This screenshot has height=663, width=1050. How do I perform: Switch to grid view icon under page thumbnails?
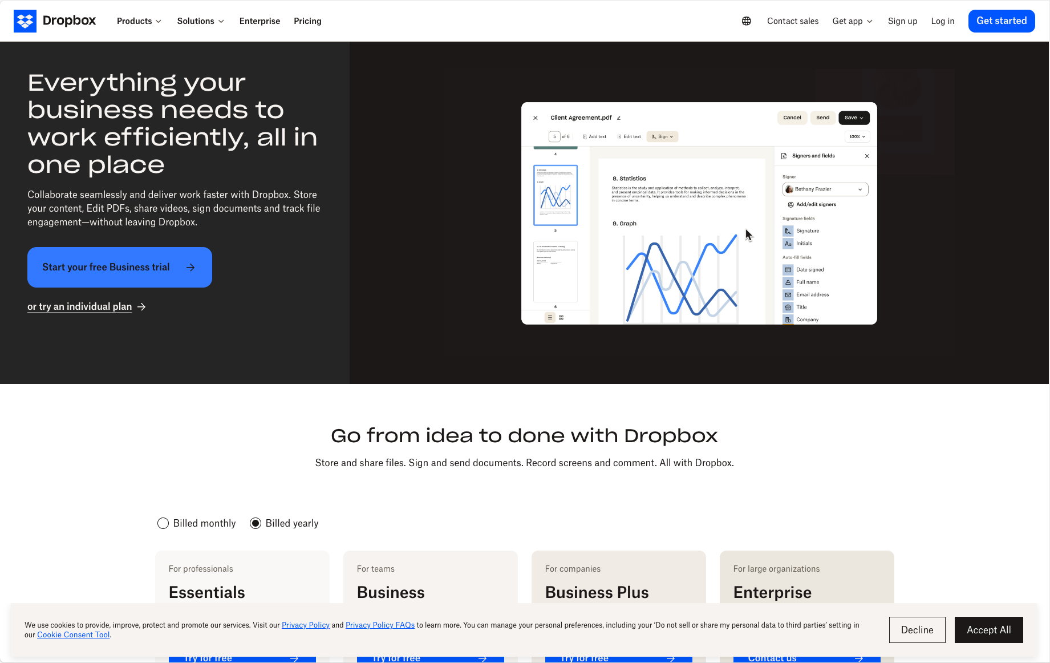[x=561, y=318]
